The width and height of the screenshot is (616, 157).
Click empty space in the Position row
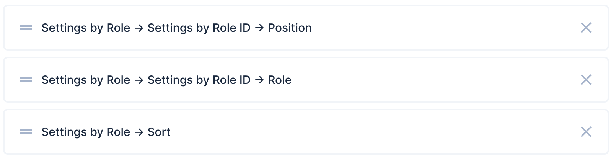tap(440, 28)
